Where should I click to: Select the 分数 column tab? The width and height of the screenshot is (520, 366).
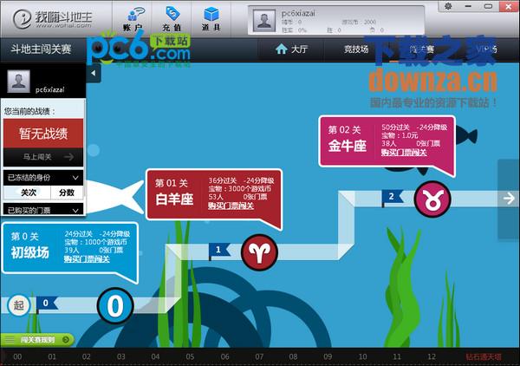(67, 193)
